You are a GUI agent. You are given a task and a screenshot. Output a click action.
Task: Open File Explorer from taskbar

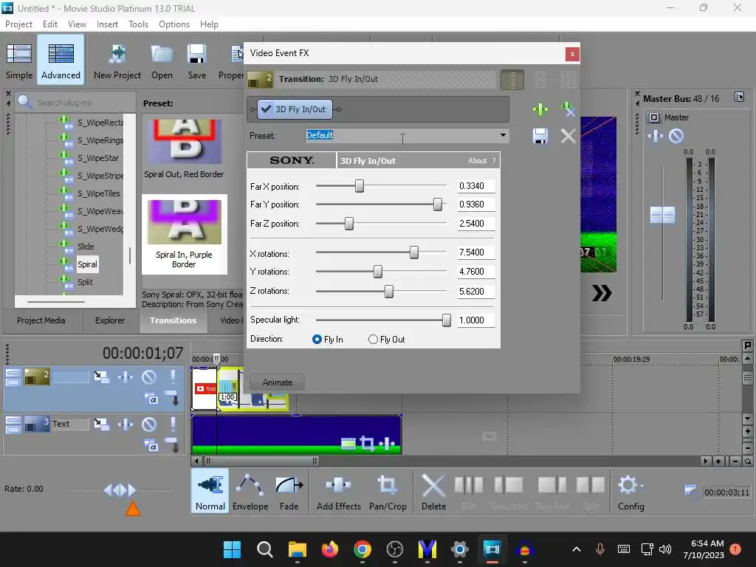[x=297, y=549]
